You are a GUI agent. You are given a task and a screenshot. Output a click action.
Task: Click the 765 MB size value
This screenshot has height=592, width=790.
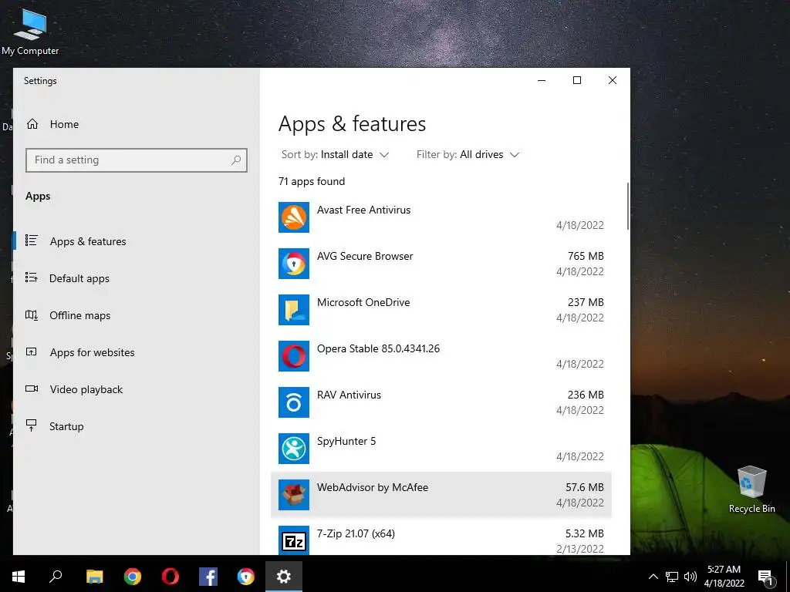(x=586, y=256)
